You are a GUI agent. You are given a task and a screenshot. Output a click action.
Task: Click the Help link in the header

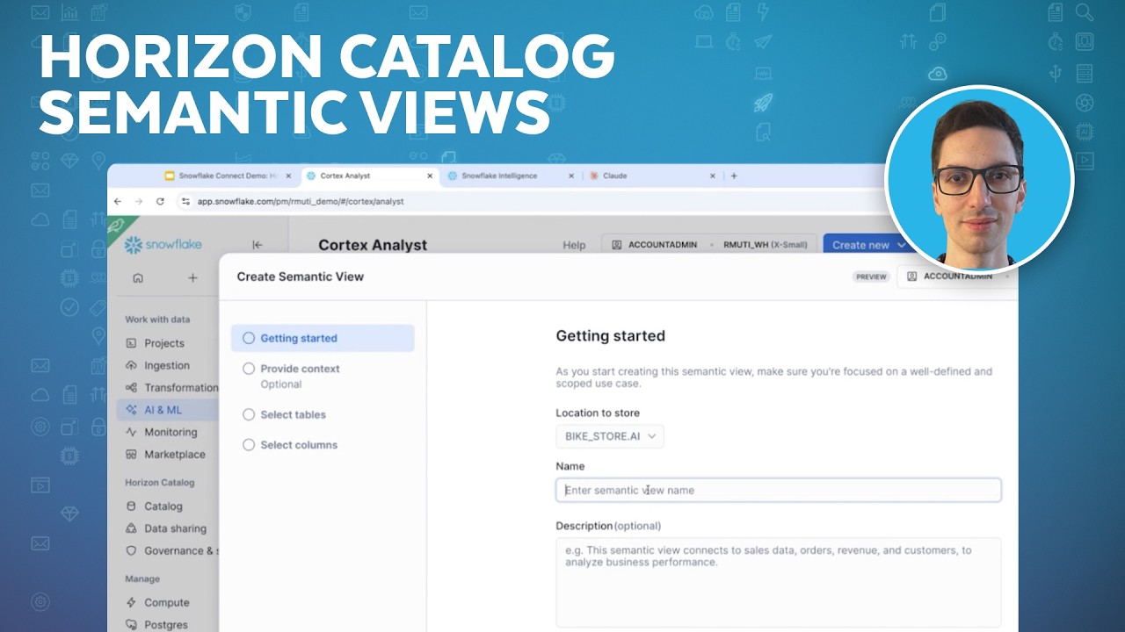(x=574, y=245)
